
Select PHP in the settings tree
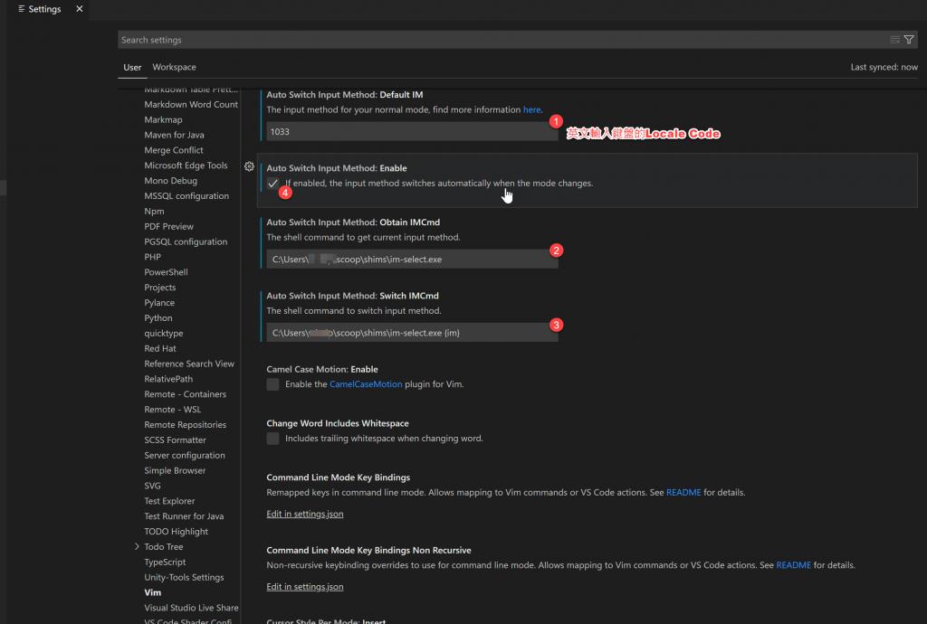(x=152, y=258)
